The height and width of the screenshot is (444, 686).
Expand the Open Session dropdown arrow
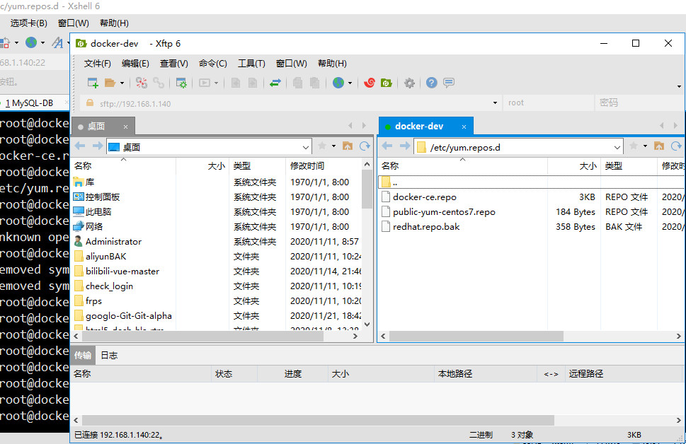click(x=122, y=83)
